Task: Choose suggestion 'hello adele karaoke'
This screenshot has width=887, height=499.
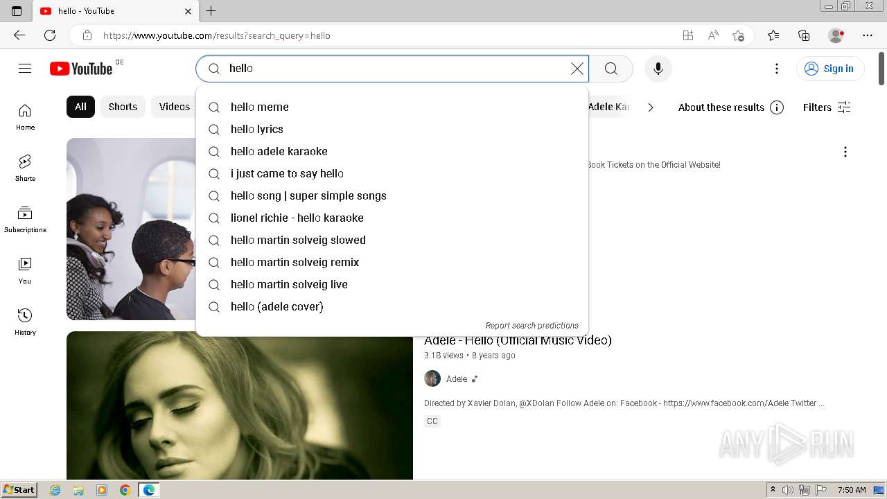Action: [x=392, y=151]
